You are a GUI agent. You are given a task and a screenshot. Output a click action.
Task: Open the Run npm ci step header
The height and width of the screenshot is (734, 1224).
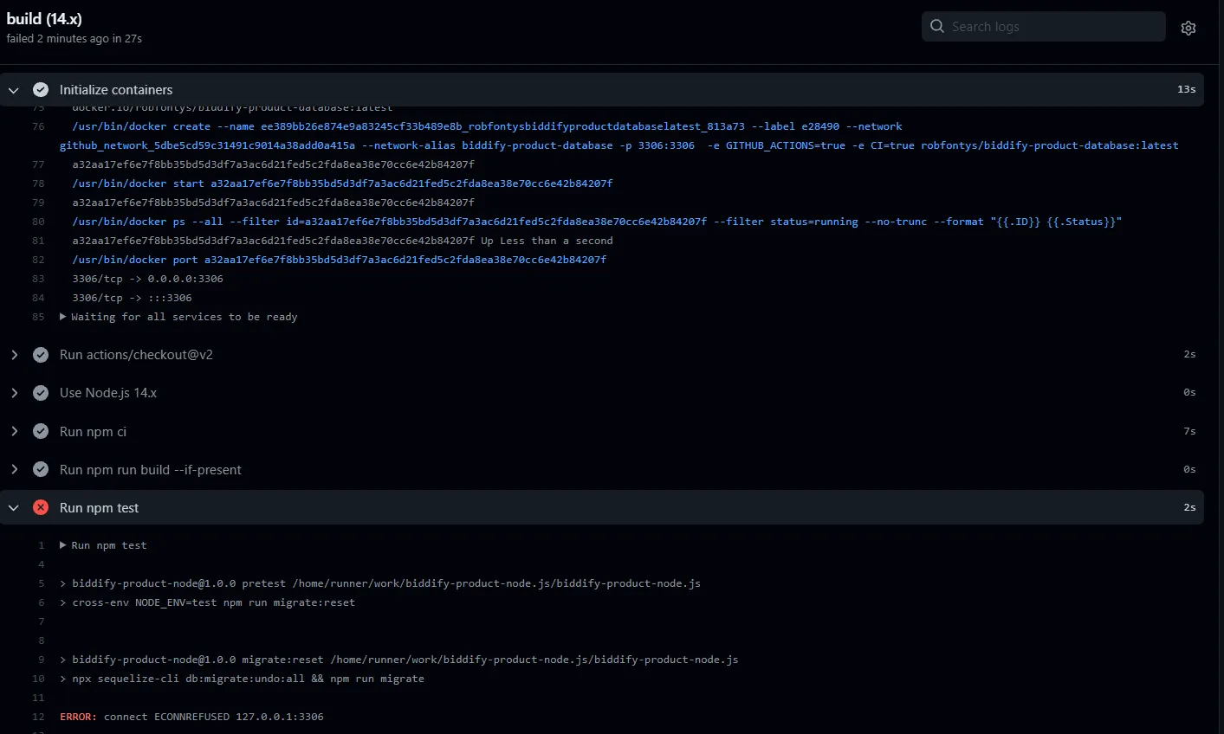coord(602,431)
